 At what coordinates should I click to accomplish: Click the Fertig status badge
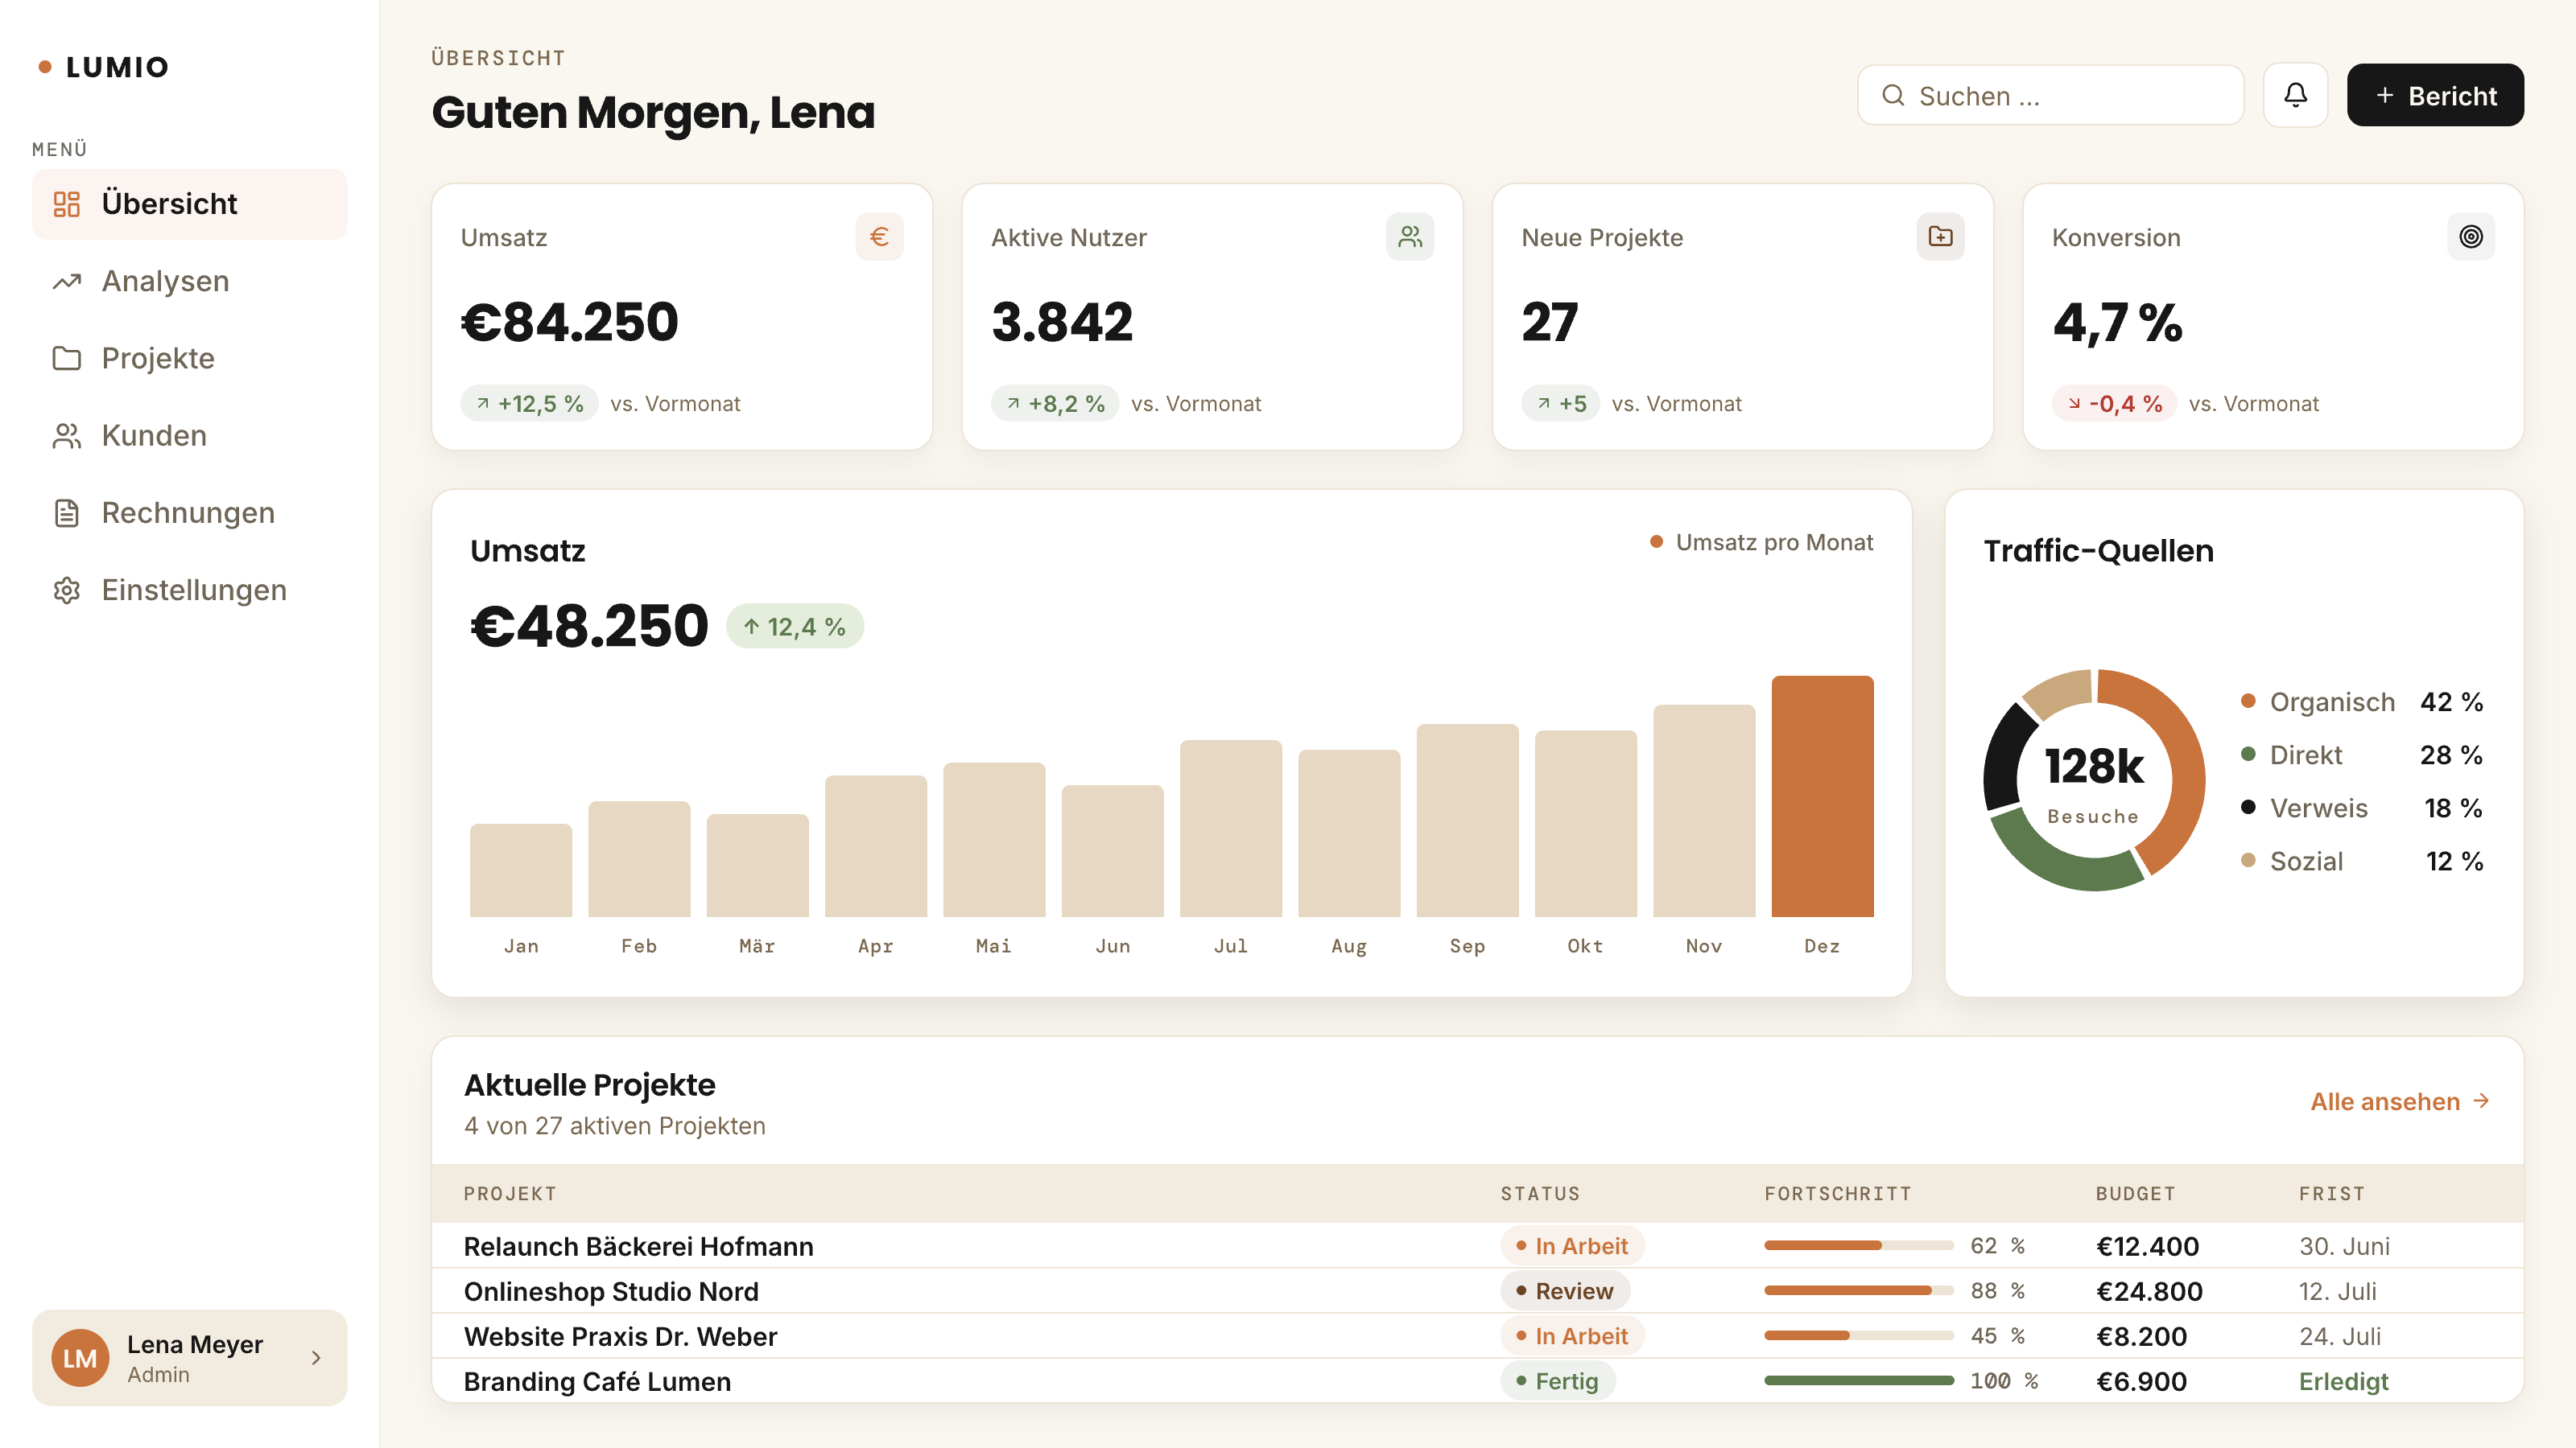tap(1557, 1381)
